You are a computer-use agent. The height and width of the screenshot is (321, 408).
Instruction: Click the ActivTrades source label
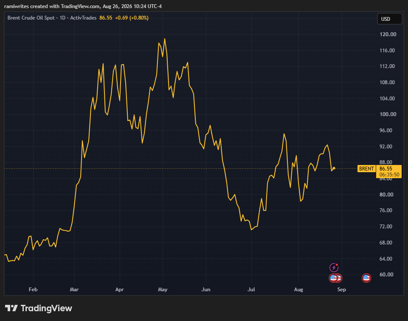[83, 18]
